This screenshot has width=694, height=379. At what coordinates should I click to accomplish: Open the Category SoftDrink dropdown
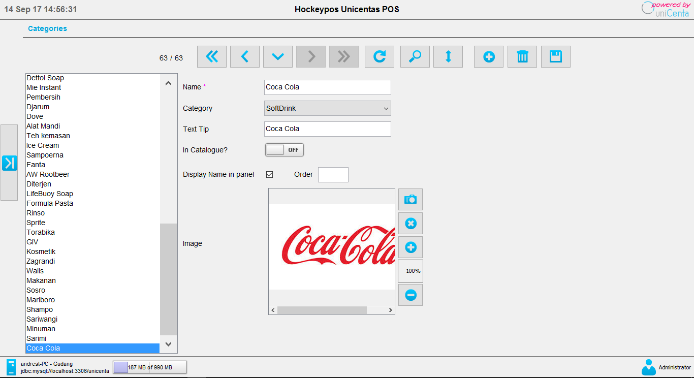point(328,108)
